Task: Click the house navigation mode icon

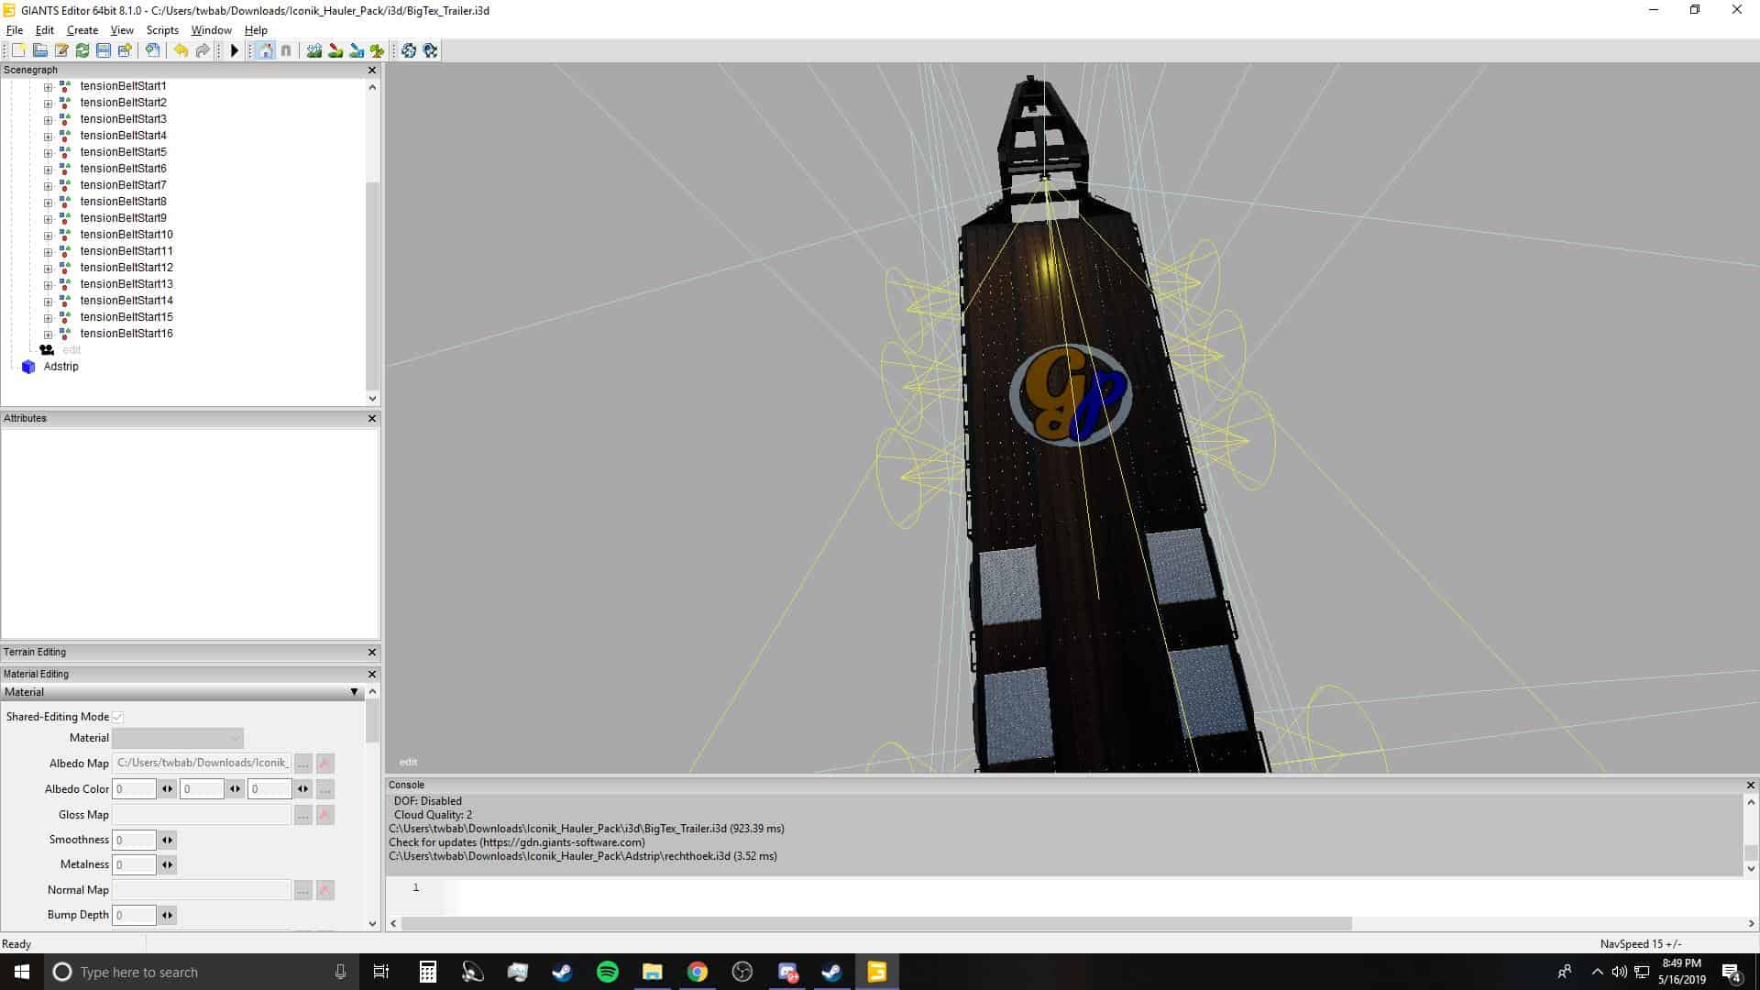Action: click(x=265, y=50)
